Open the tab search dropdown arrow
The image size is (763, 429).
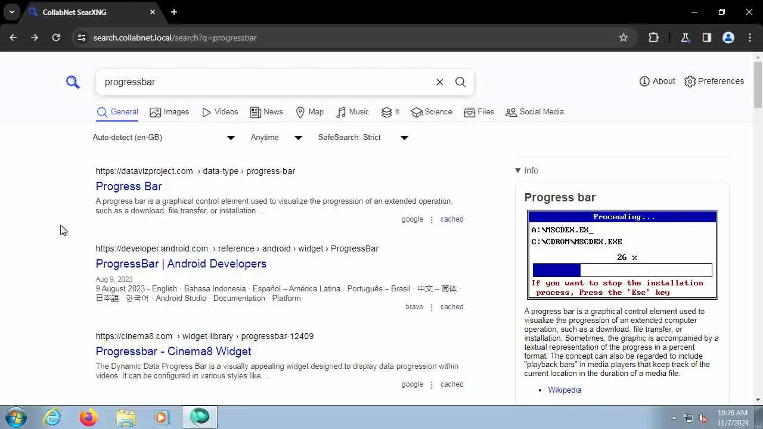12,12
